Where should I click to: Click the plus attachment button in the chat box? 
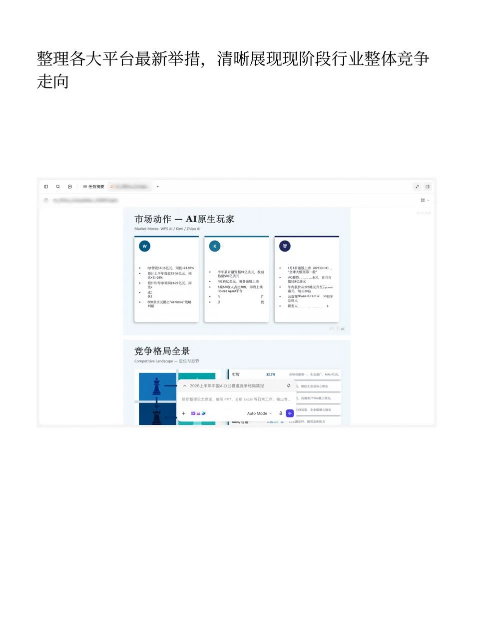click(x=184, y=413)
